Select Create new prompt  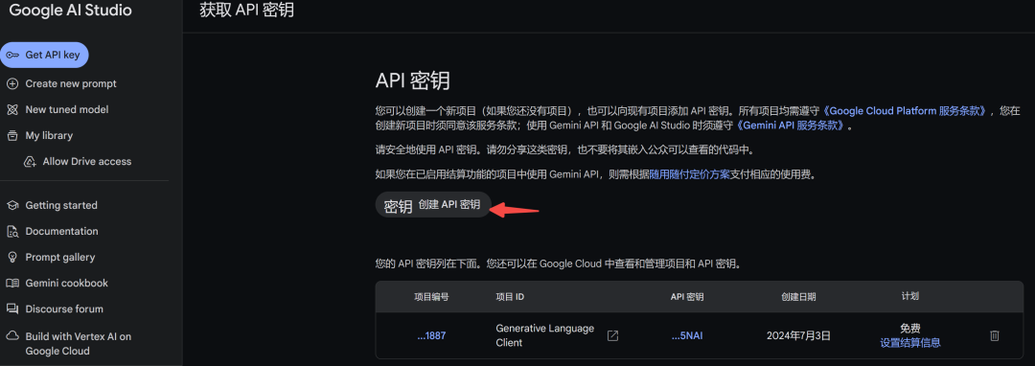[71, 83]
